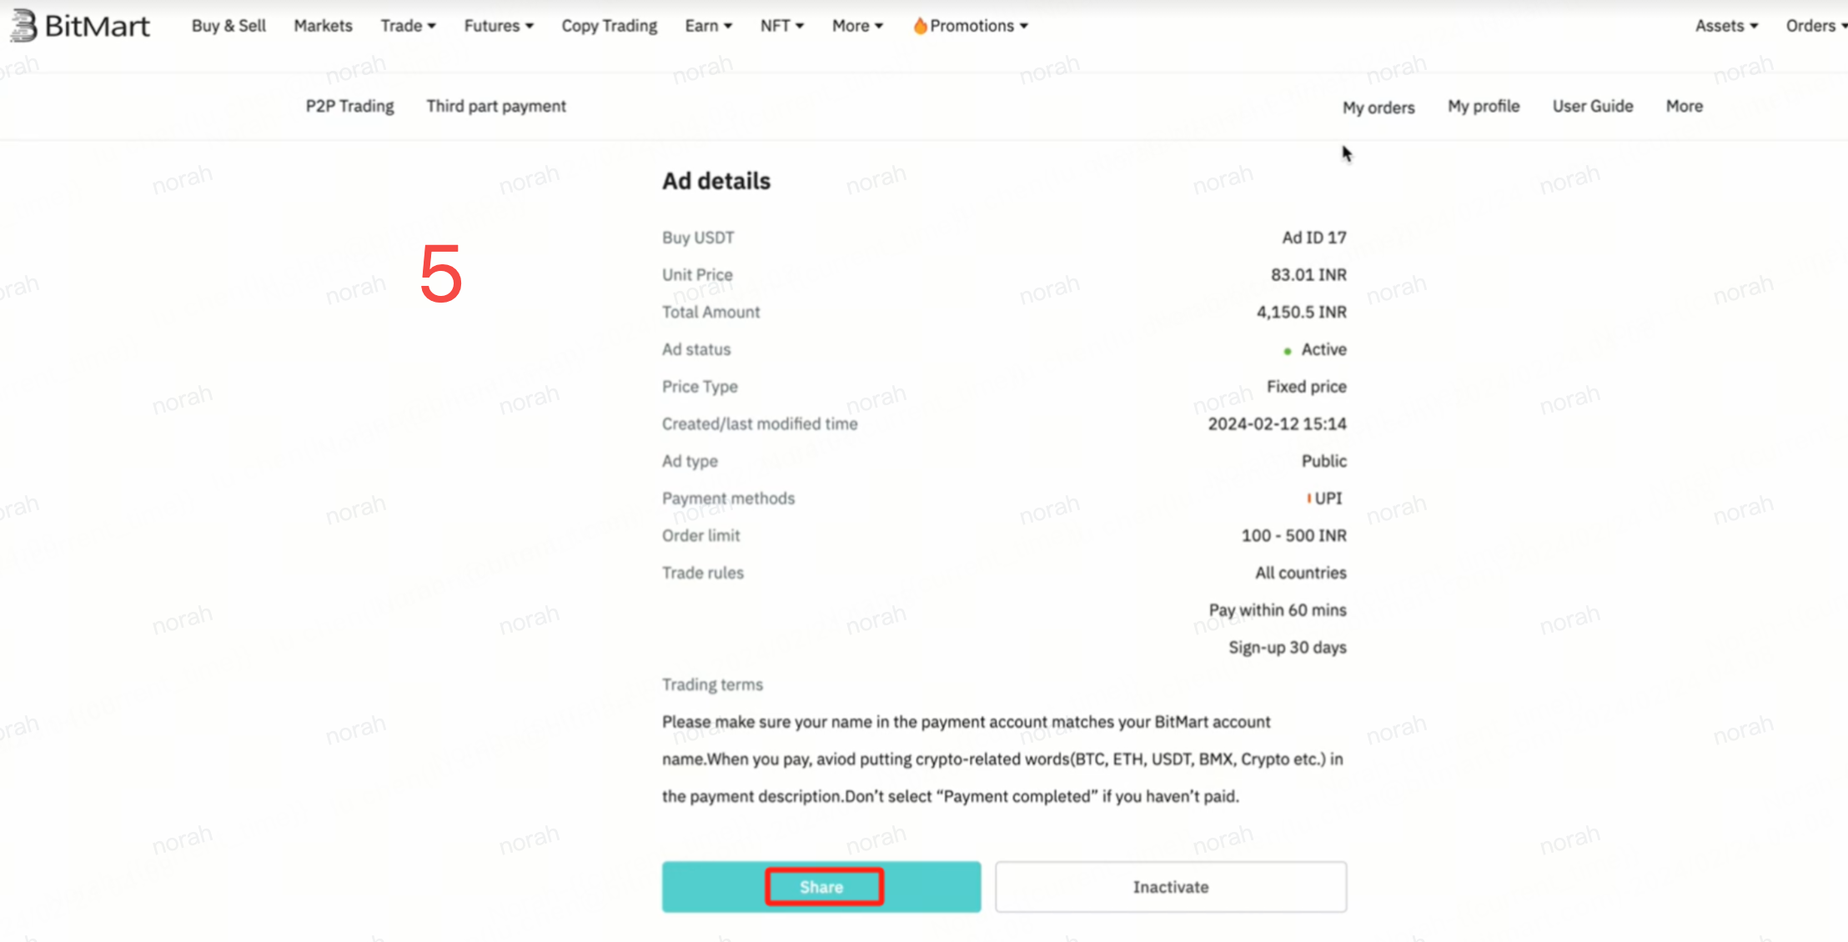Image resolution: width=1848 pixels, height=942 pixels.
Task: Click the Pay within 60 mins rule
Action: point(1278,610)
